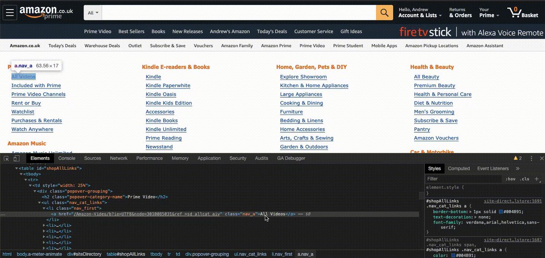Activate the DevTools inspect element picker
Image resolution: width=545 pixels, height=258 pixels.
click(6, 158)
